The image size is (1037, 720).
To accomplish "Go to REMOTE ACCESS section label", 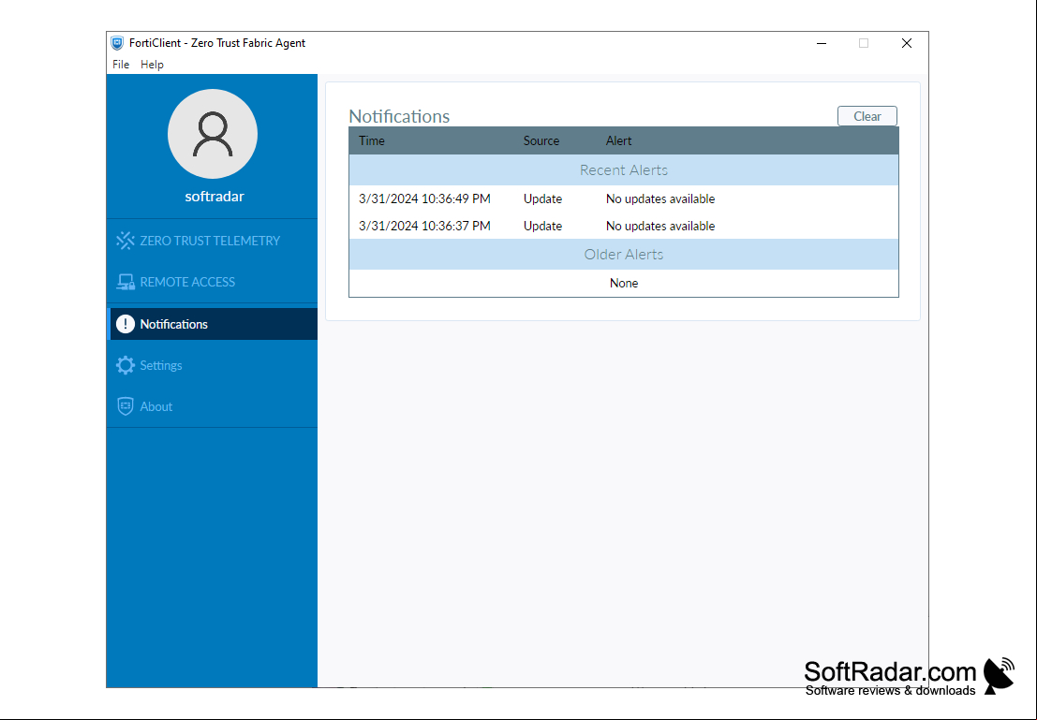I will coord(187,282).
